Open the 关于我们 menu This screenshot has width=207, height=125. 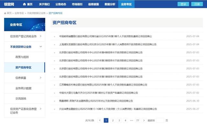point(44,4)
